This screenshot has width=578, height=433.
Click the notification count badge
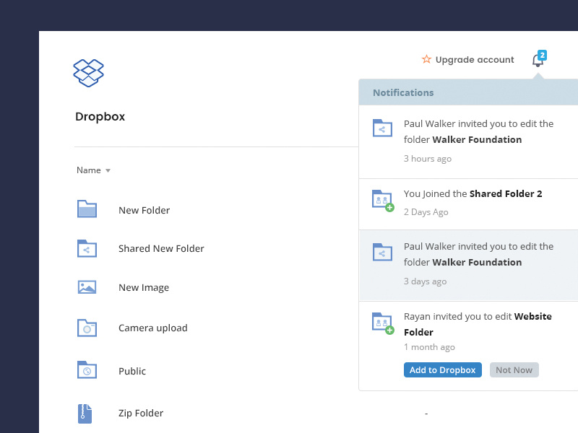click(543, 54)
